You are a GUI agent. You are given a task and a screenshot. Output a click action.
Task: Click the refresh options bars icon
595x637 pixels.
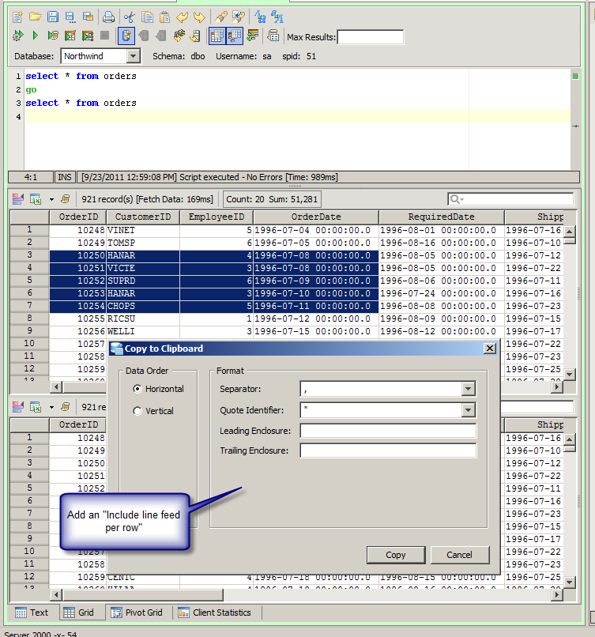point(252,36)
